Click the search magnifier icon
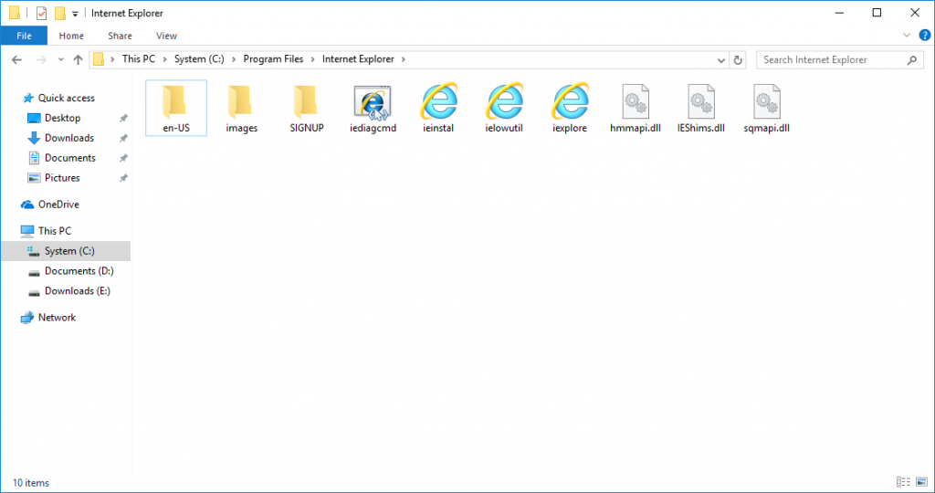This screenshot has width=935, height=493. point(912,59)
